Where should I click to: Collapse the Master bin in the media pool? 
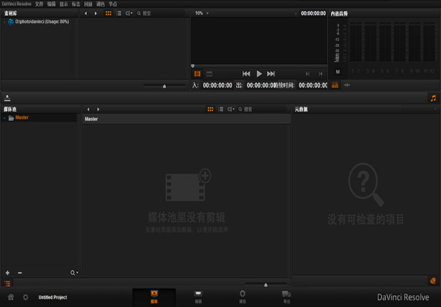pyautogui.click(x=4, y=118)
